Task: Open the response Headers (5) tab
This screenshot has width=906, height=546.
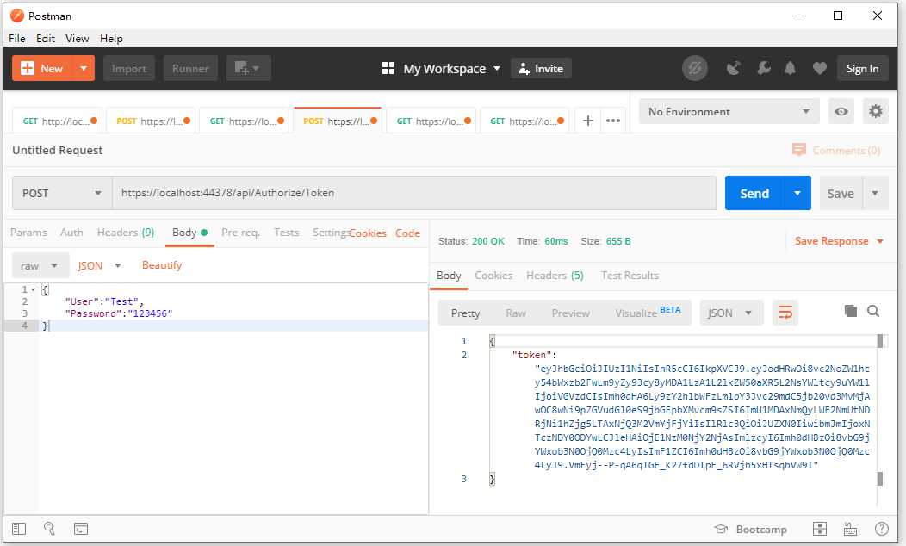Action: pos(555,276)
